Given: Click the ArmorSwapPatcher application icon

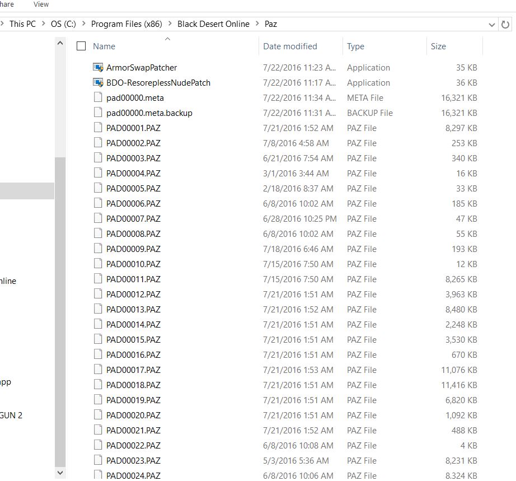Looking at the screenshot, I should 98,68.
